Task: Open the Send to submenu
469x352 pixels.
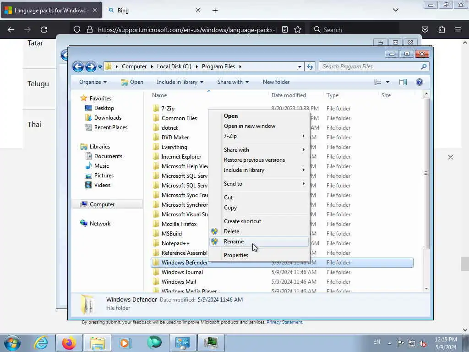Action: click(259, 184)
